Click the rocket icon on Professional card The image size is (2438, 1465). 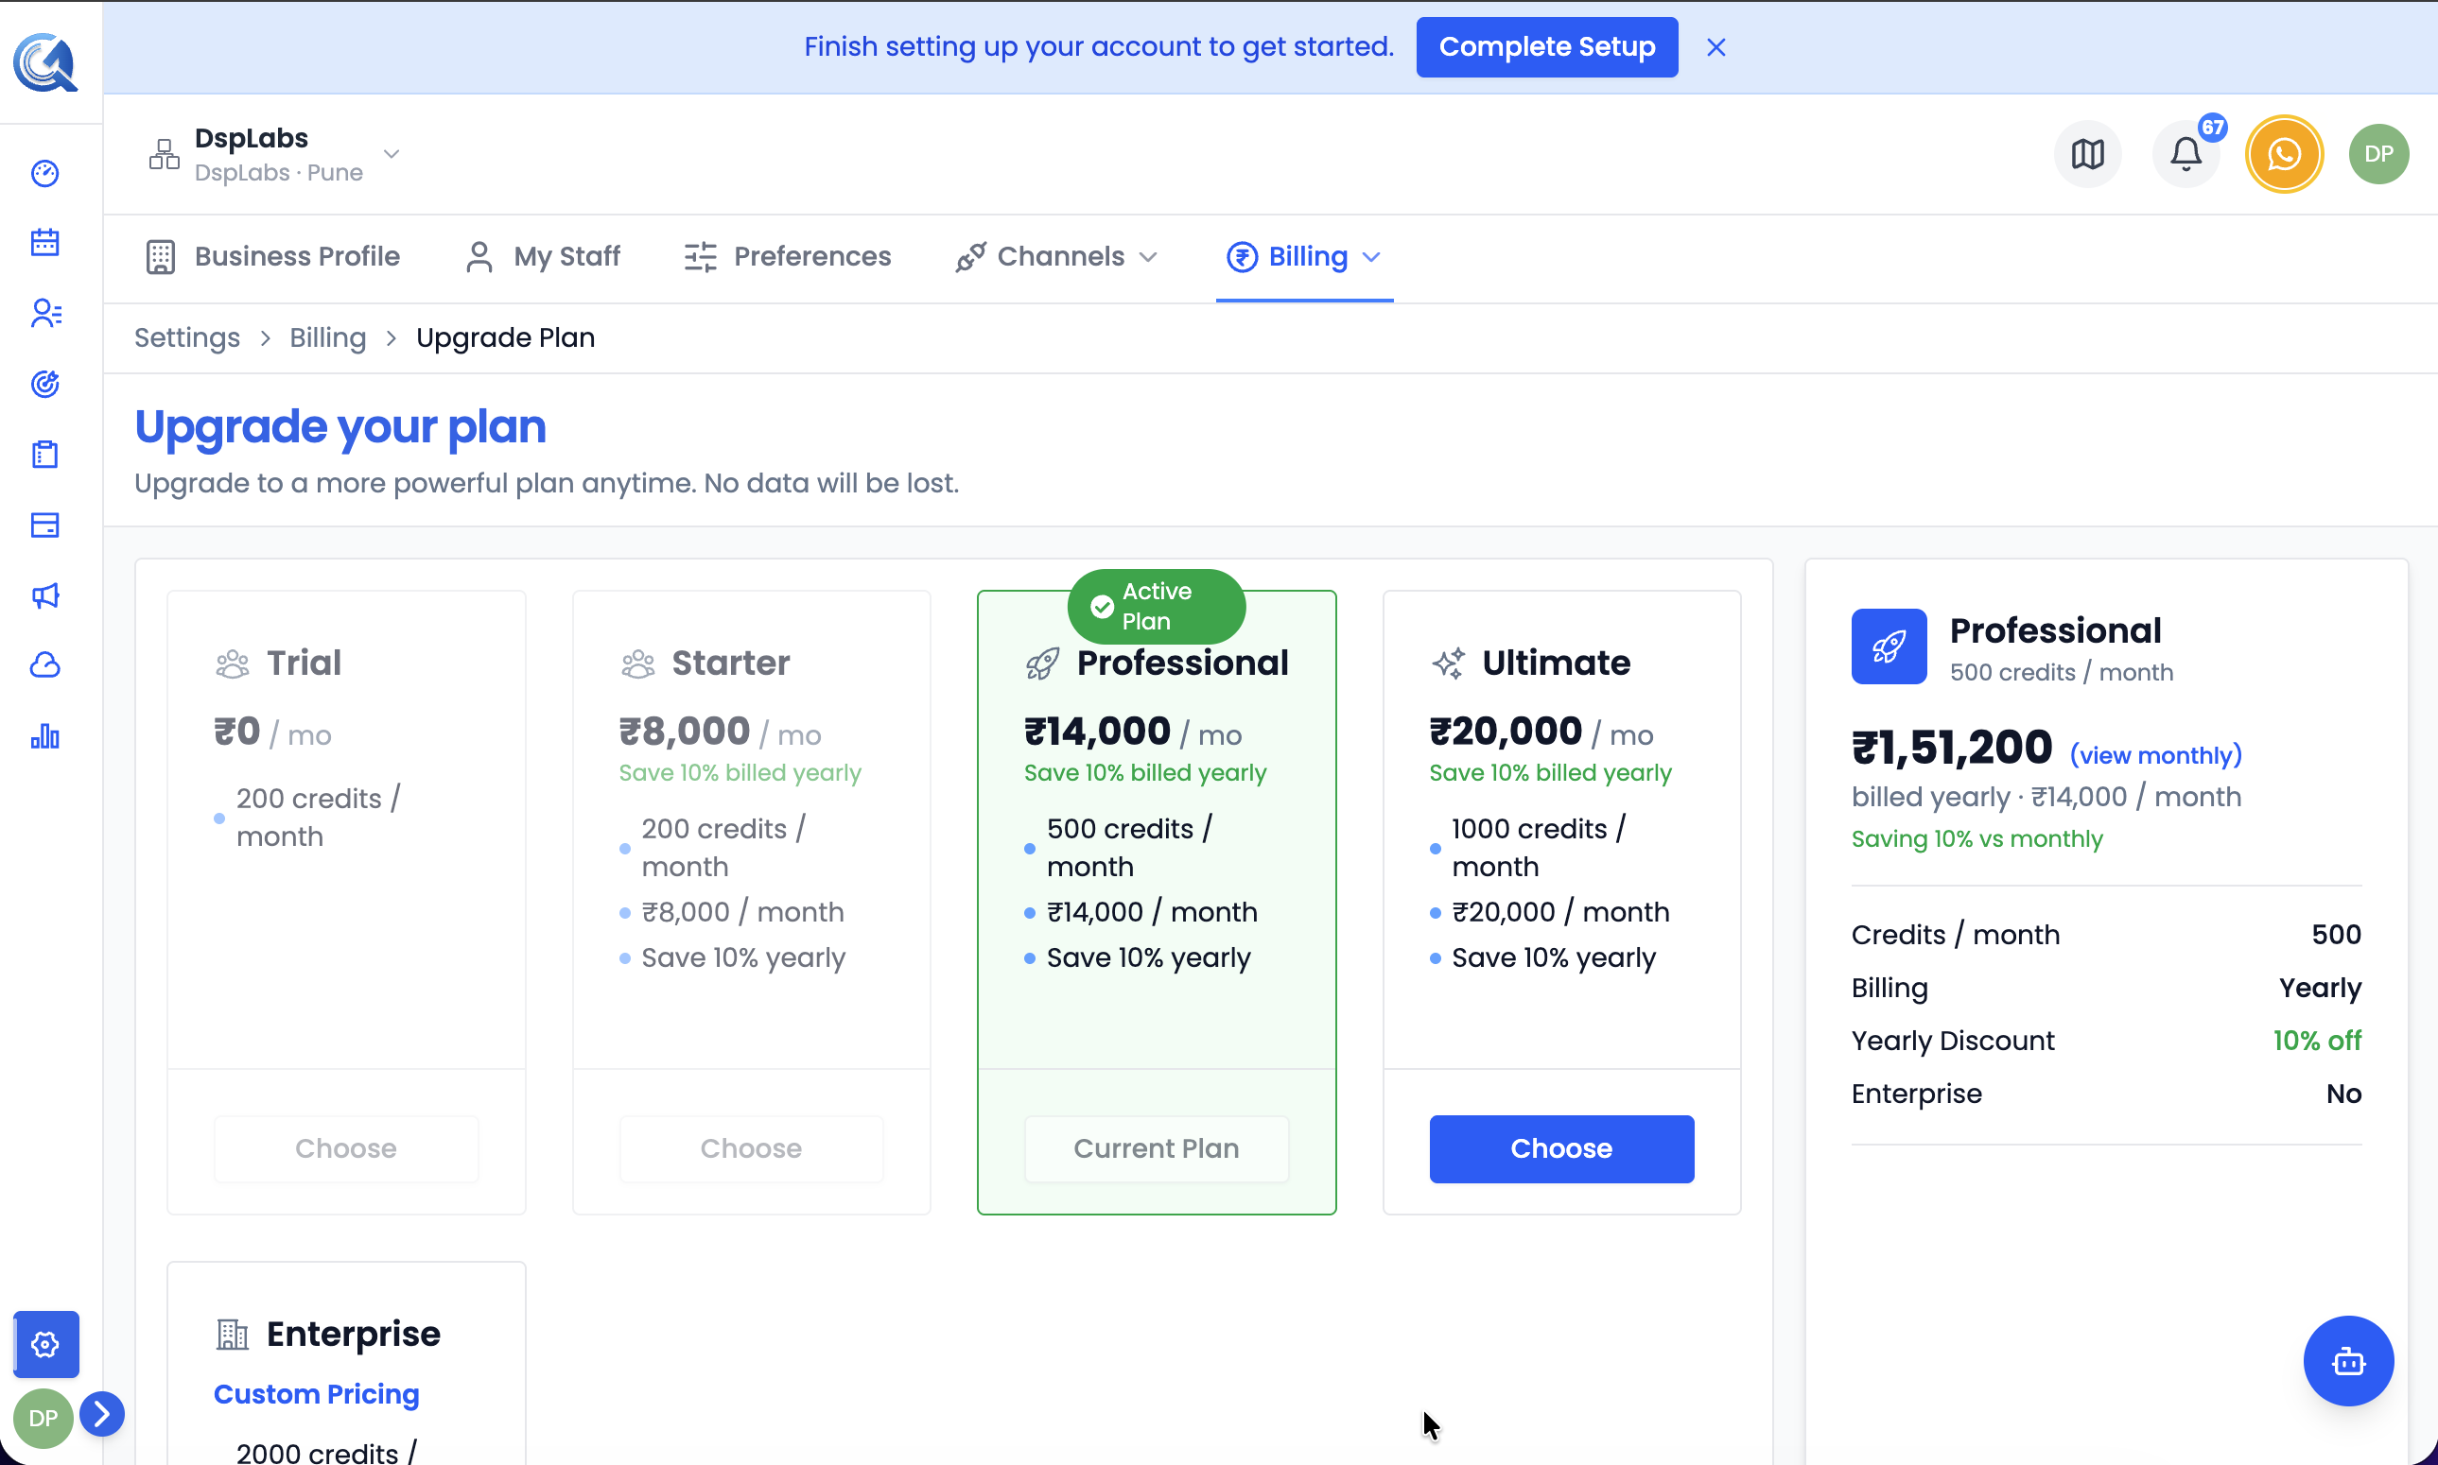(1043, 664)
